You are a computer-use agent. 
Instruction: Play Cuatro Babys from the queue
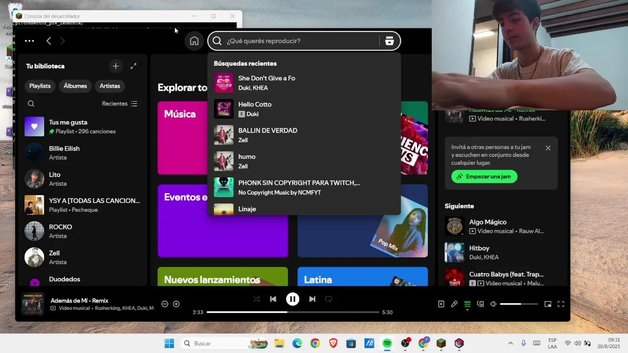coord(501,277)
